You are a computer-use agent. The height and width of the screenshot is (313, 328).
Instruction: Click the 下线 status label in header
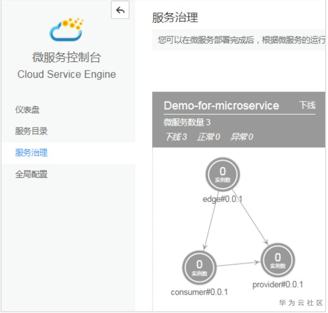tap(307, 106)
